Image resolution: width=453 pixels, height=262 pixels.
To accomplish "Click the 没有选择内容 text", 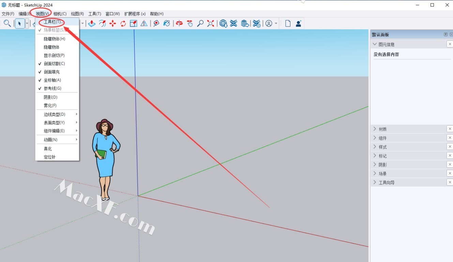I will tap(386, 54).
